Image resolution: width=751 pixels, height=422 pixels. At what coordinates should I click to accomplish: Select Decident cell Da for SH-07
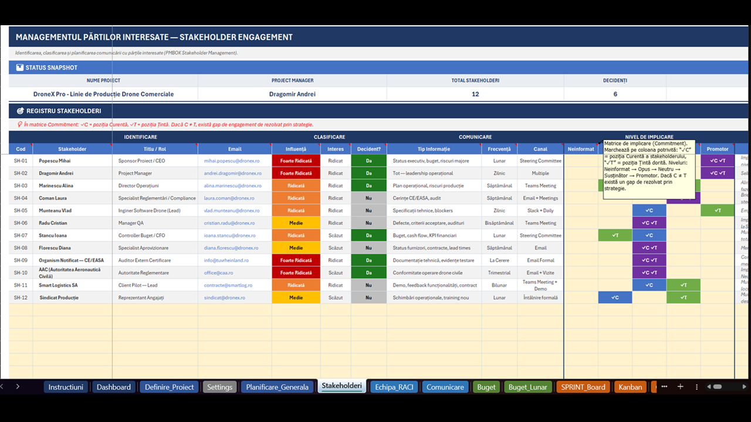tap(368, 236)
